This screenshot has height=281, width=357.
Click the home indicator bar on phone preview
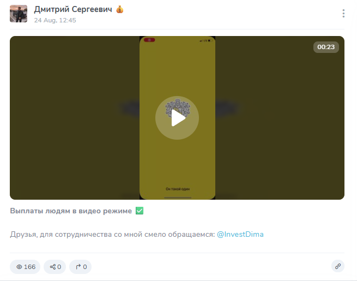[x=178, y=198]
